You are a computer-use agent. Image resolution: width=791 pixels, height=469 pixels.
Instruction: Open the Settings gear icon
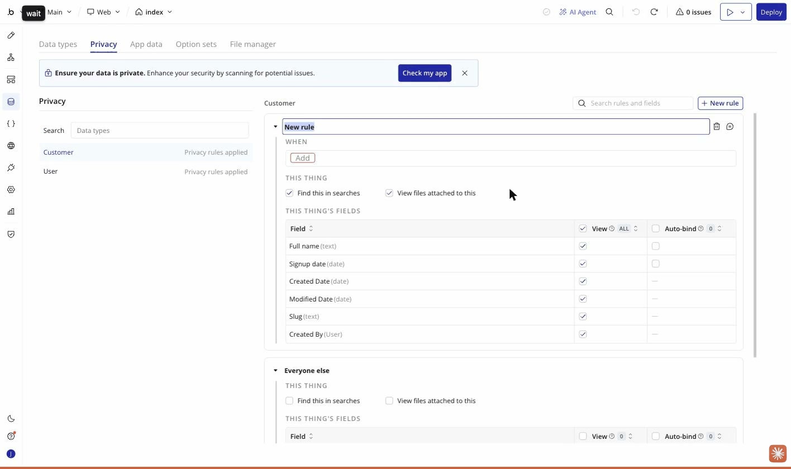pyautogui.click(x=11, y=190)
